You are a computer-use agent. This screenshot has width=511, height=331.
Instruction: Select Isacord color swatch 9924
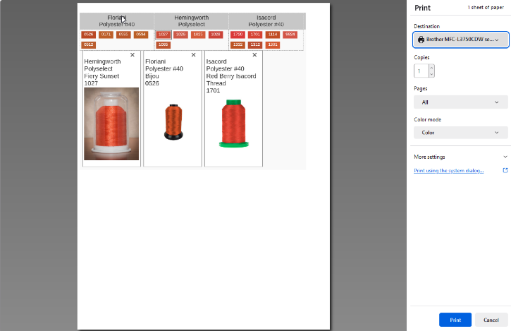[x=290, y=34]
